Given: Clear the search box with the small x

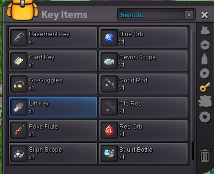Looking at the screenshot, I should [x=189, y=15].
